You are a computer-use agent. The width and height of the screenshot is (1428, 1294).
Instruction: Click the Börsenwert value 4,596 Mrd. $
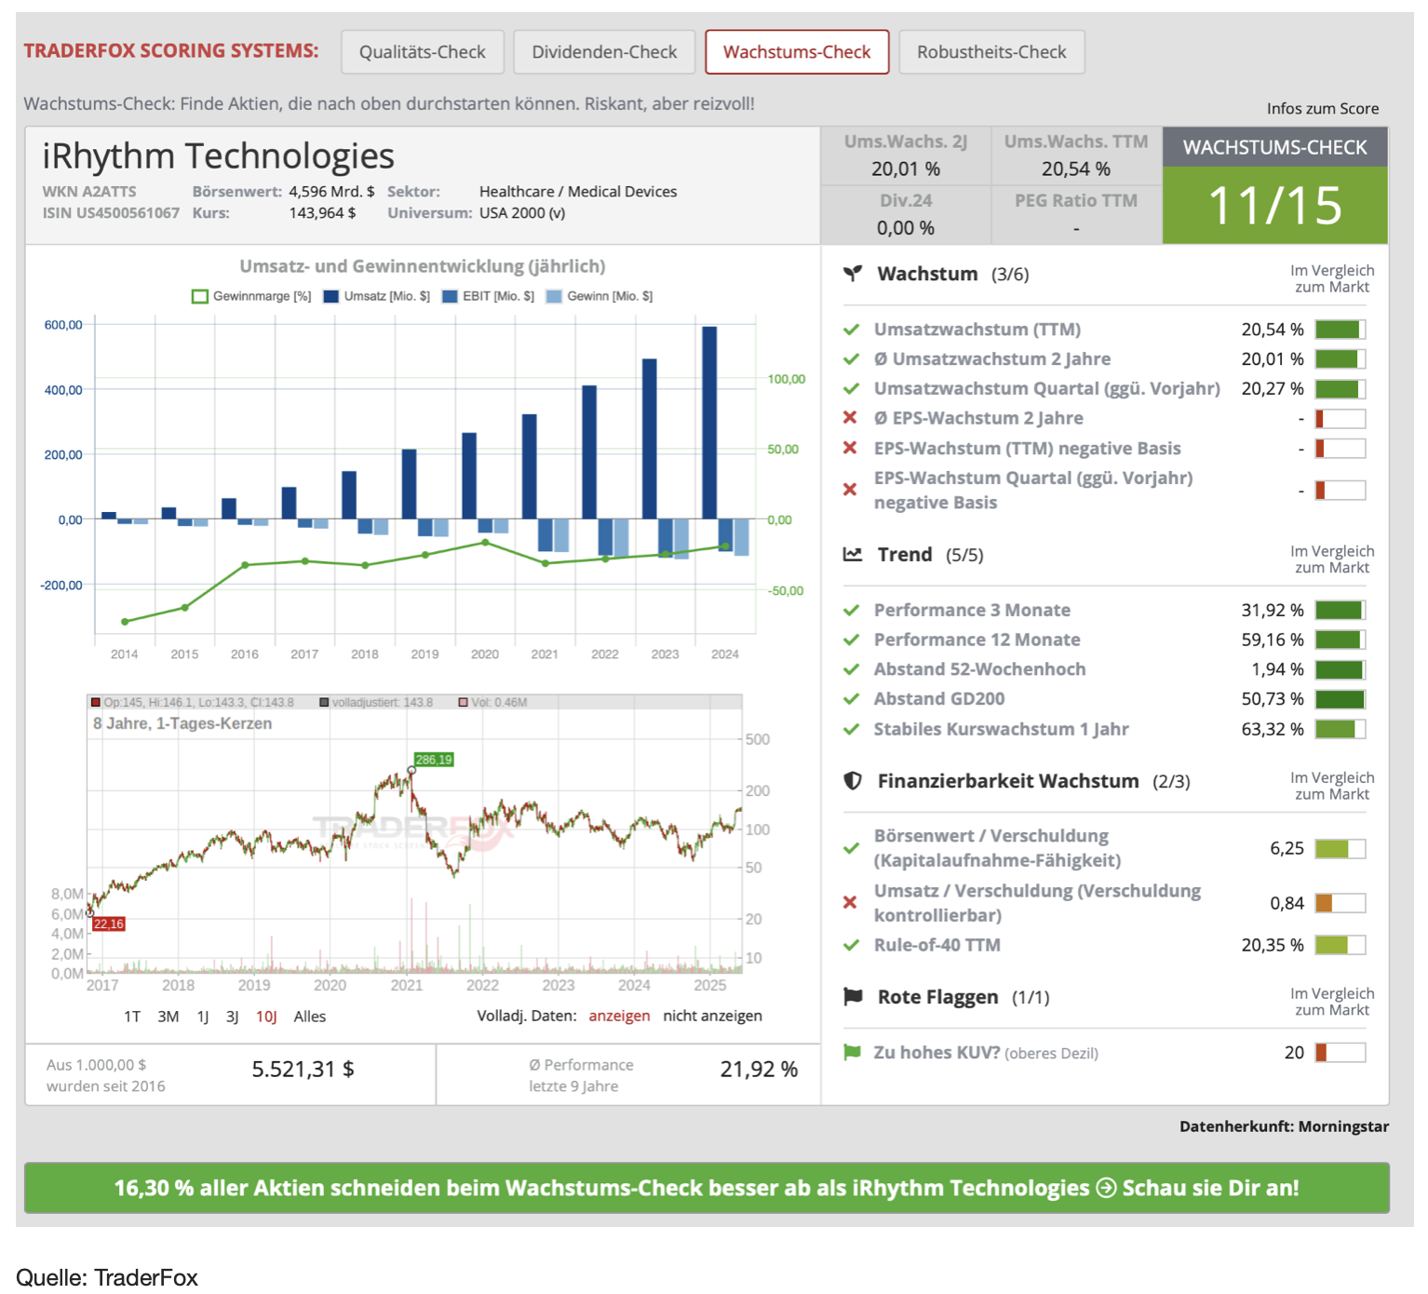tap(331, 192)
